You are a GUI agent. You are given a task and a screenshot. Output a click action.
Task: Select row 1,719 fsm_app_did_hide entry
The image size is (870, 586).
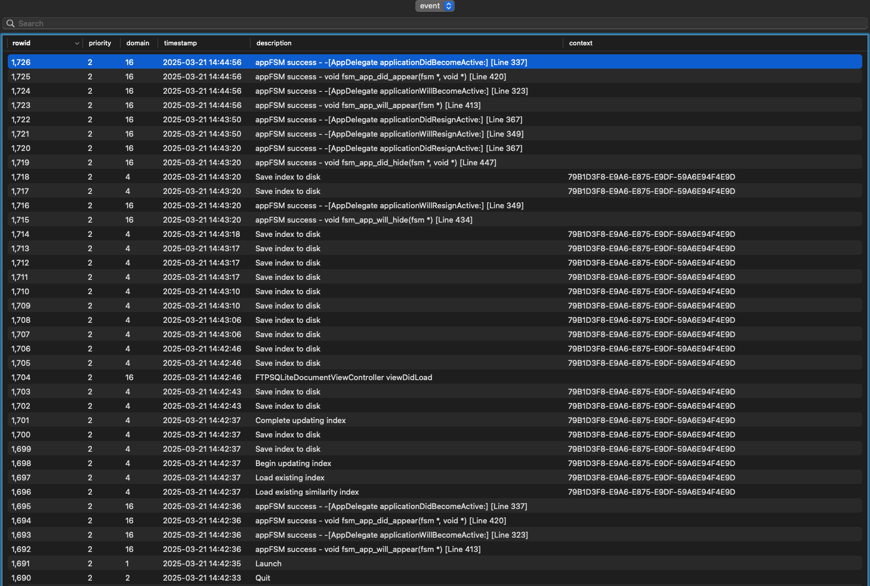point(375,163)
